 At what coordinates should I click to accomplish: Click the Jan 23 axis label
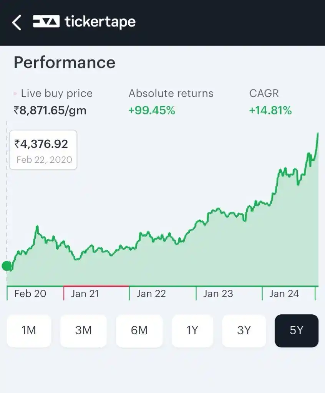tap(218, 294)
